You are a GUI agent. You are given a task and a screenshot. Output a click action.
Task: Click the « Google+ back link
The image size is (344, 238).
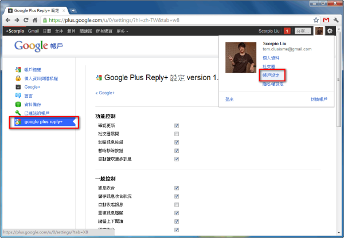click(x=105, y=93)
